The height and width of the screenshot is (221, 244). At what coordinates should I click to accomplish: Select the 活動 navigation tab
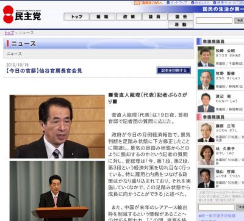(181, 24)
